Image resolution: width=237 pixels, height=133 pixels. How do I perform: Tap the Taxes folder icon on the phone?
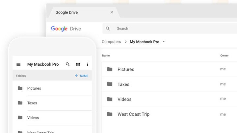[20, 103]
